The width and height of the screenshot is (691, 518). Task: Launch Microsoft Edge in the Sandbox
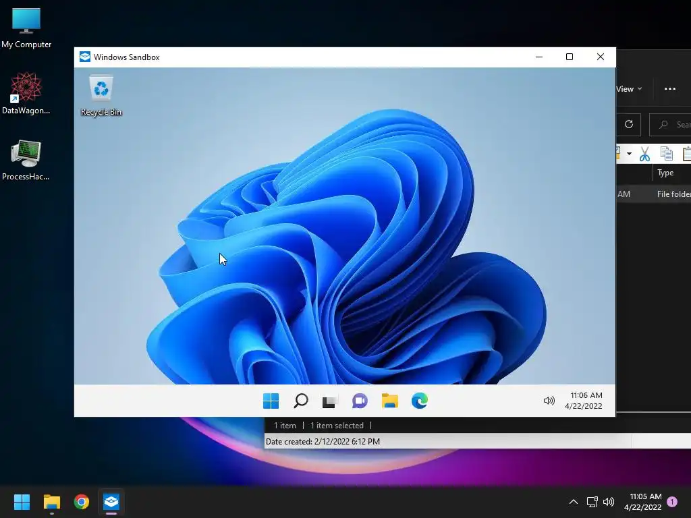420,401
